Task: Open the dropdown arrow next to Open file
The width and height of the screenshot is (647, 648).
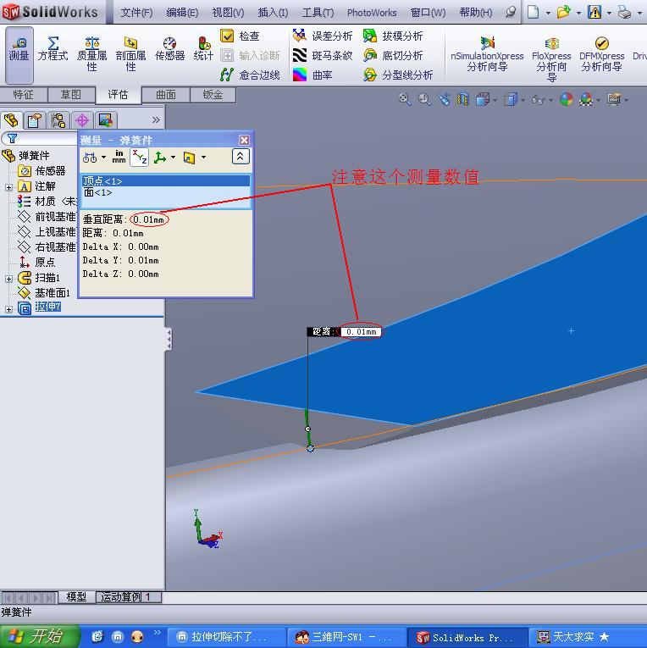Action: tap(579, 14)
